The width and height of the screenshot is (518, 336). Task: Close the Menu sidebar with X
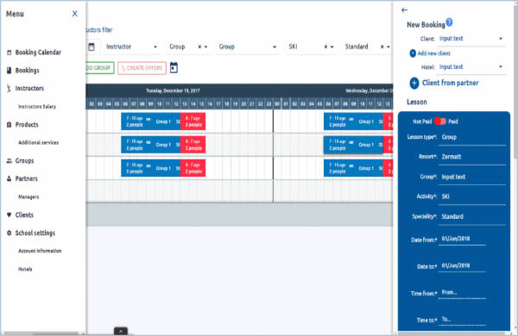74,14
